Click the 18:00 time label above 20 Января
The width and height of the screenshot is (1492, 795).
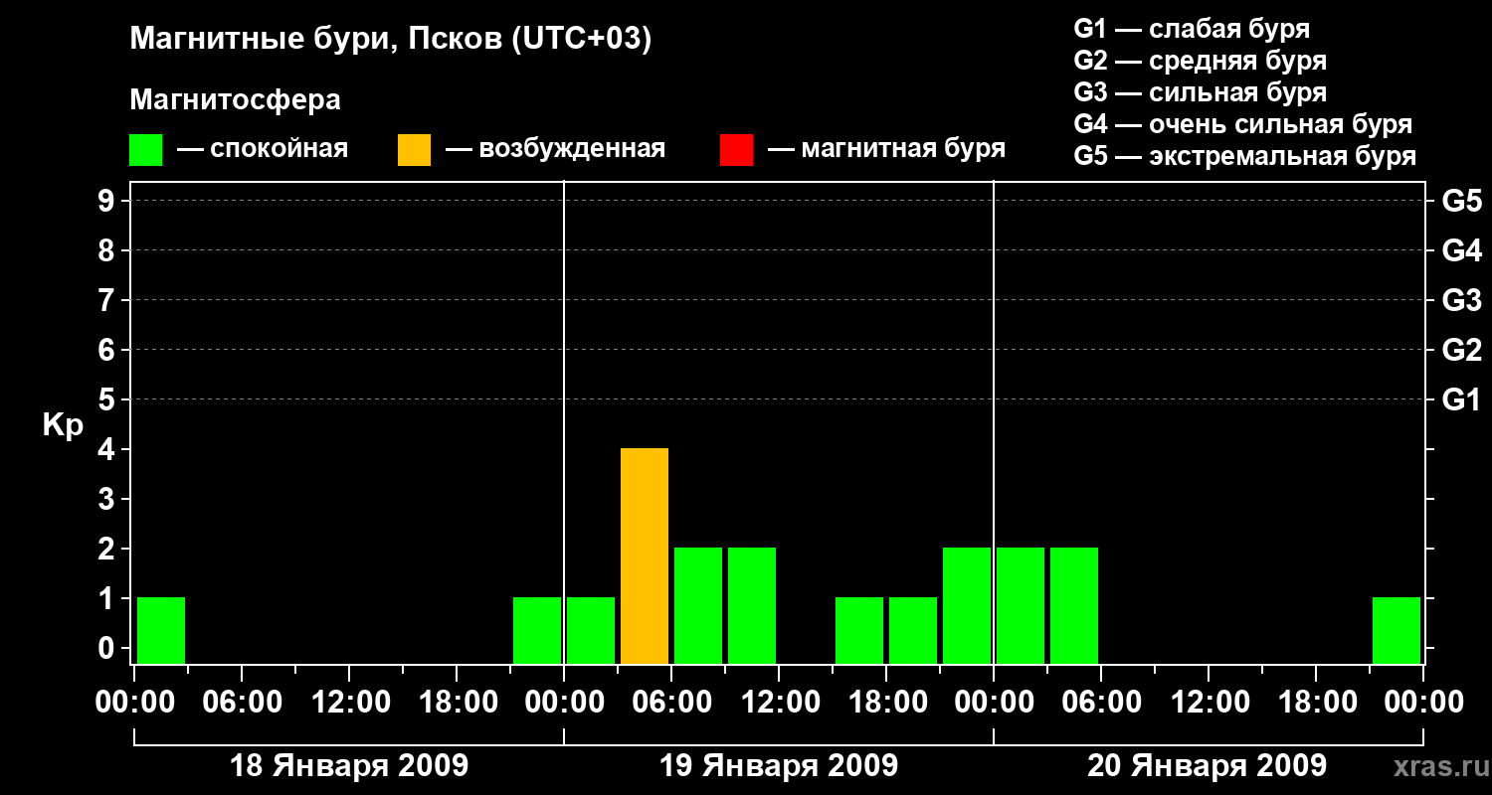click(1316, 703)
